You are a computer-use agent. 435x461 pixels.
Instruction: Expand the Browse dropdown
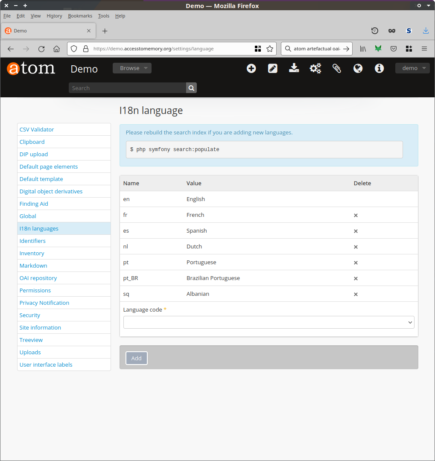[x=132, y=68]
